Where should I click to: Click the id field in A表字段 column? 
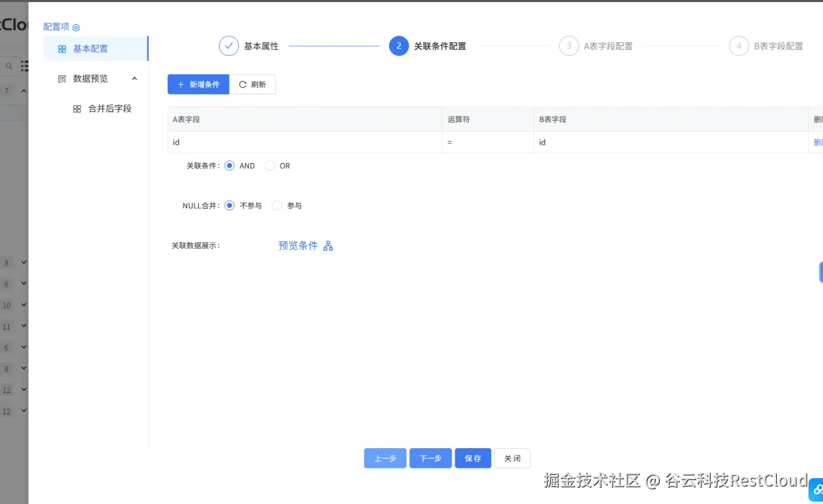[175, 142]
